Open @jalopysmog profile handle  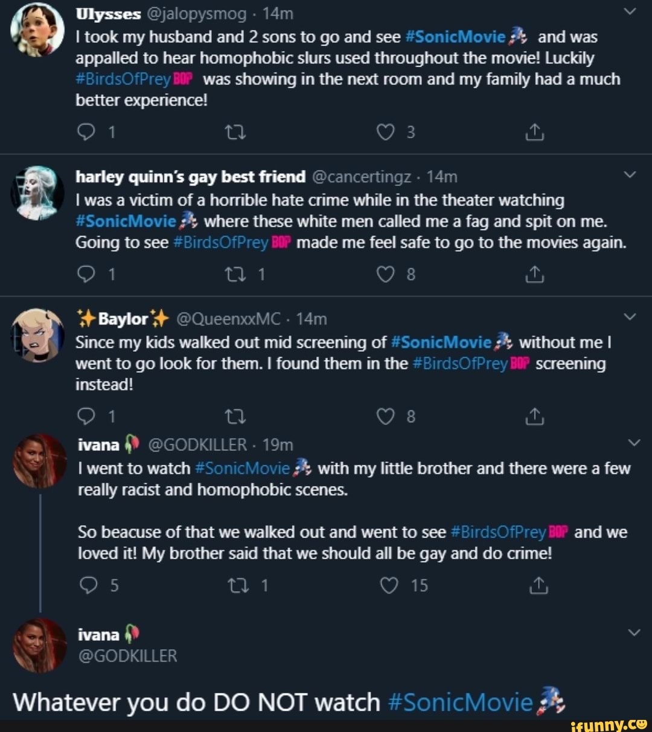coord(196,13)
